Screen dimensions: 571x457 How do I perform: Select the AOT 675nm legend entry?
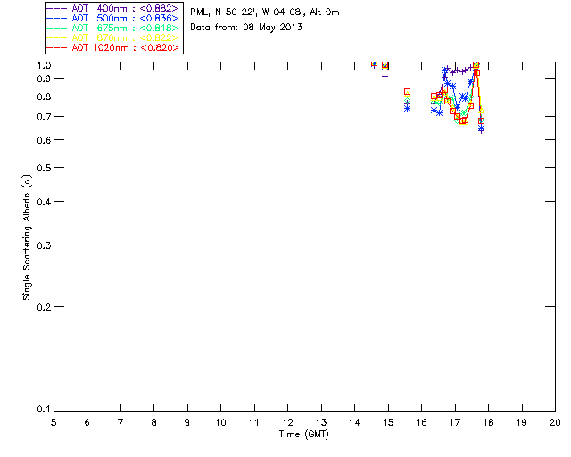[x=112, y=28]
